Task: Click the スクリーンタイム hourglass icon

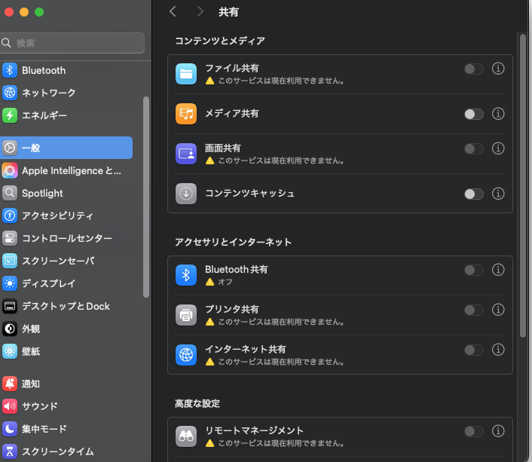Action: pos(10,451)
